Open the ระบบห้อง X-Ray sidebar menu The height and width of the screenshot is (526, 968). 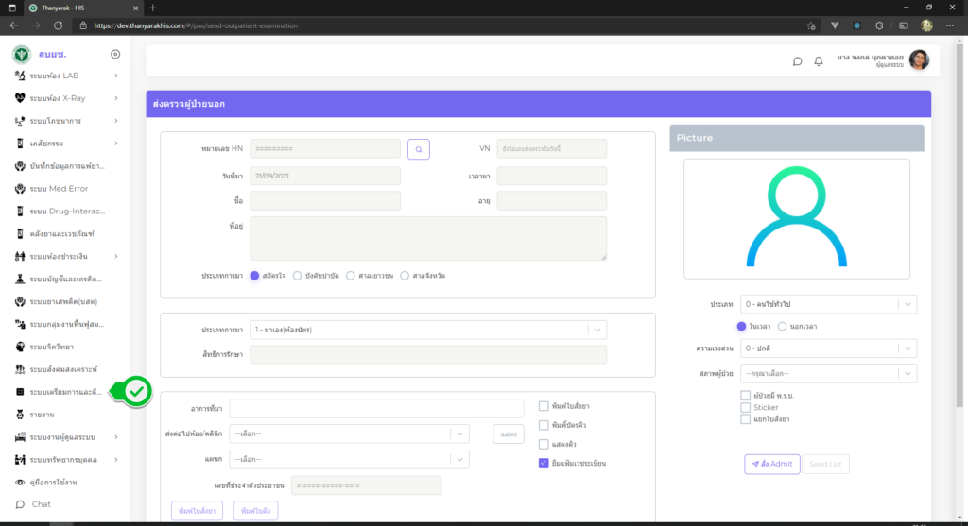tap(66, 98)
